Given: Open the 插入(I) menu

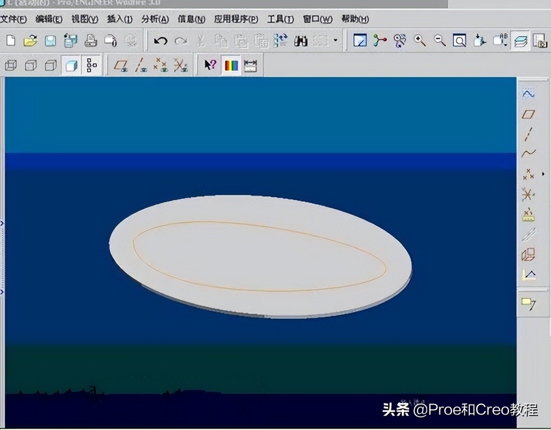Looking at the screenshot, I should point(120,19).
